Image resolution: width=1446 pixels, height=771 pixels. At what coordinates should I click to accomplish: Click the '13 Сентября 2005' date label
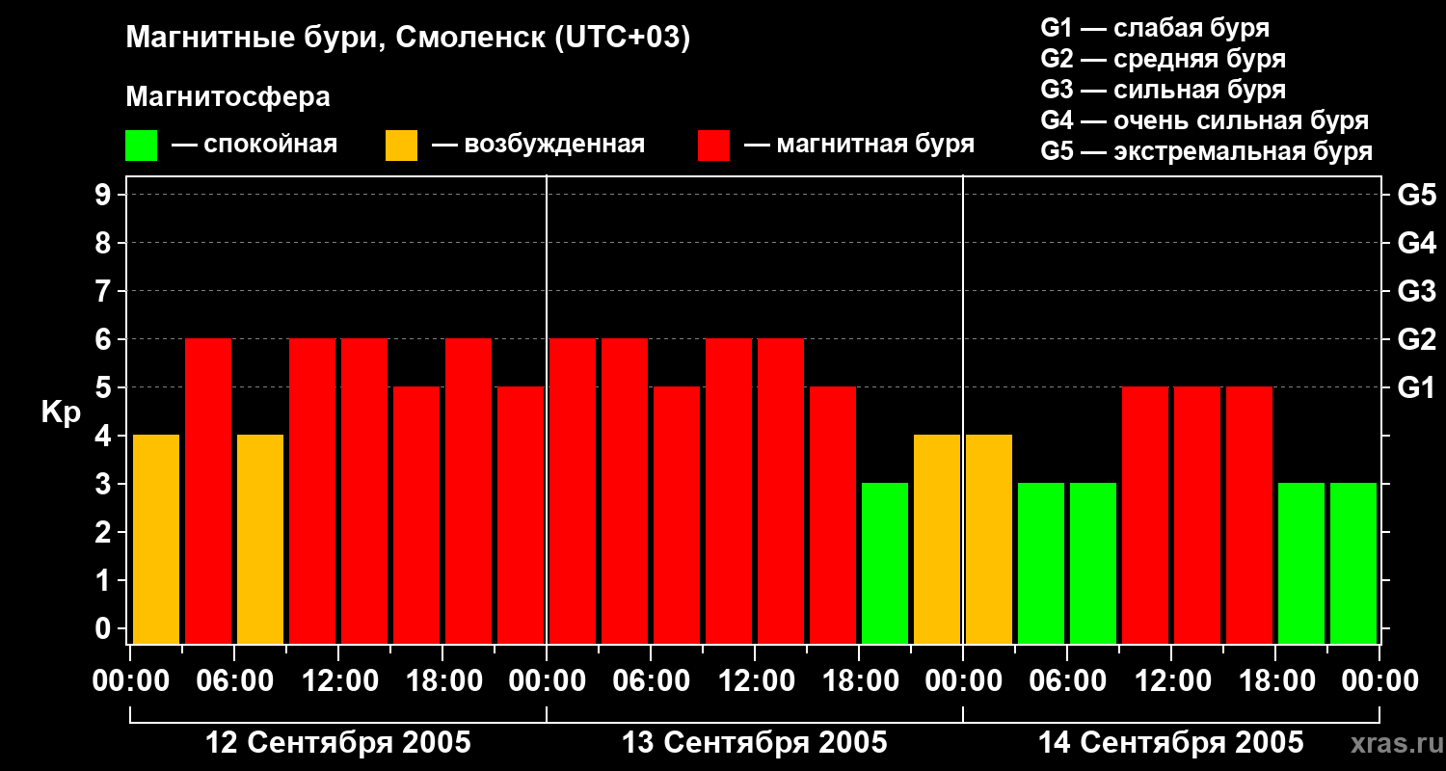pos(755,742)
